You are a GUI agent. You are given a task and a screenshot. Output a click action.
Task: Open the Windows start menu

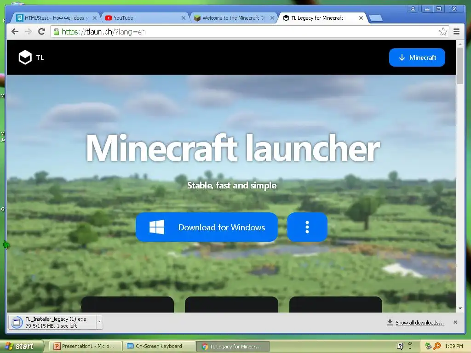tap(21, 347)
